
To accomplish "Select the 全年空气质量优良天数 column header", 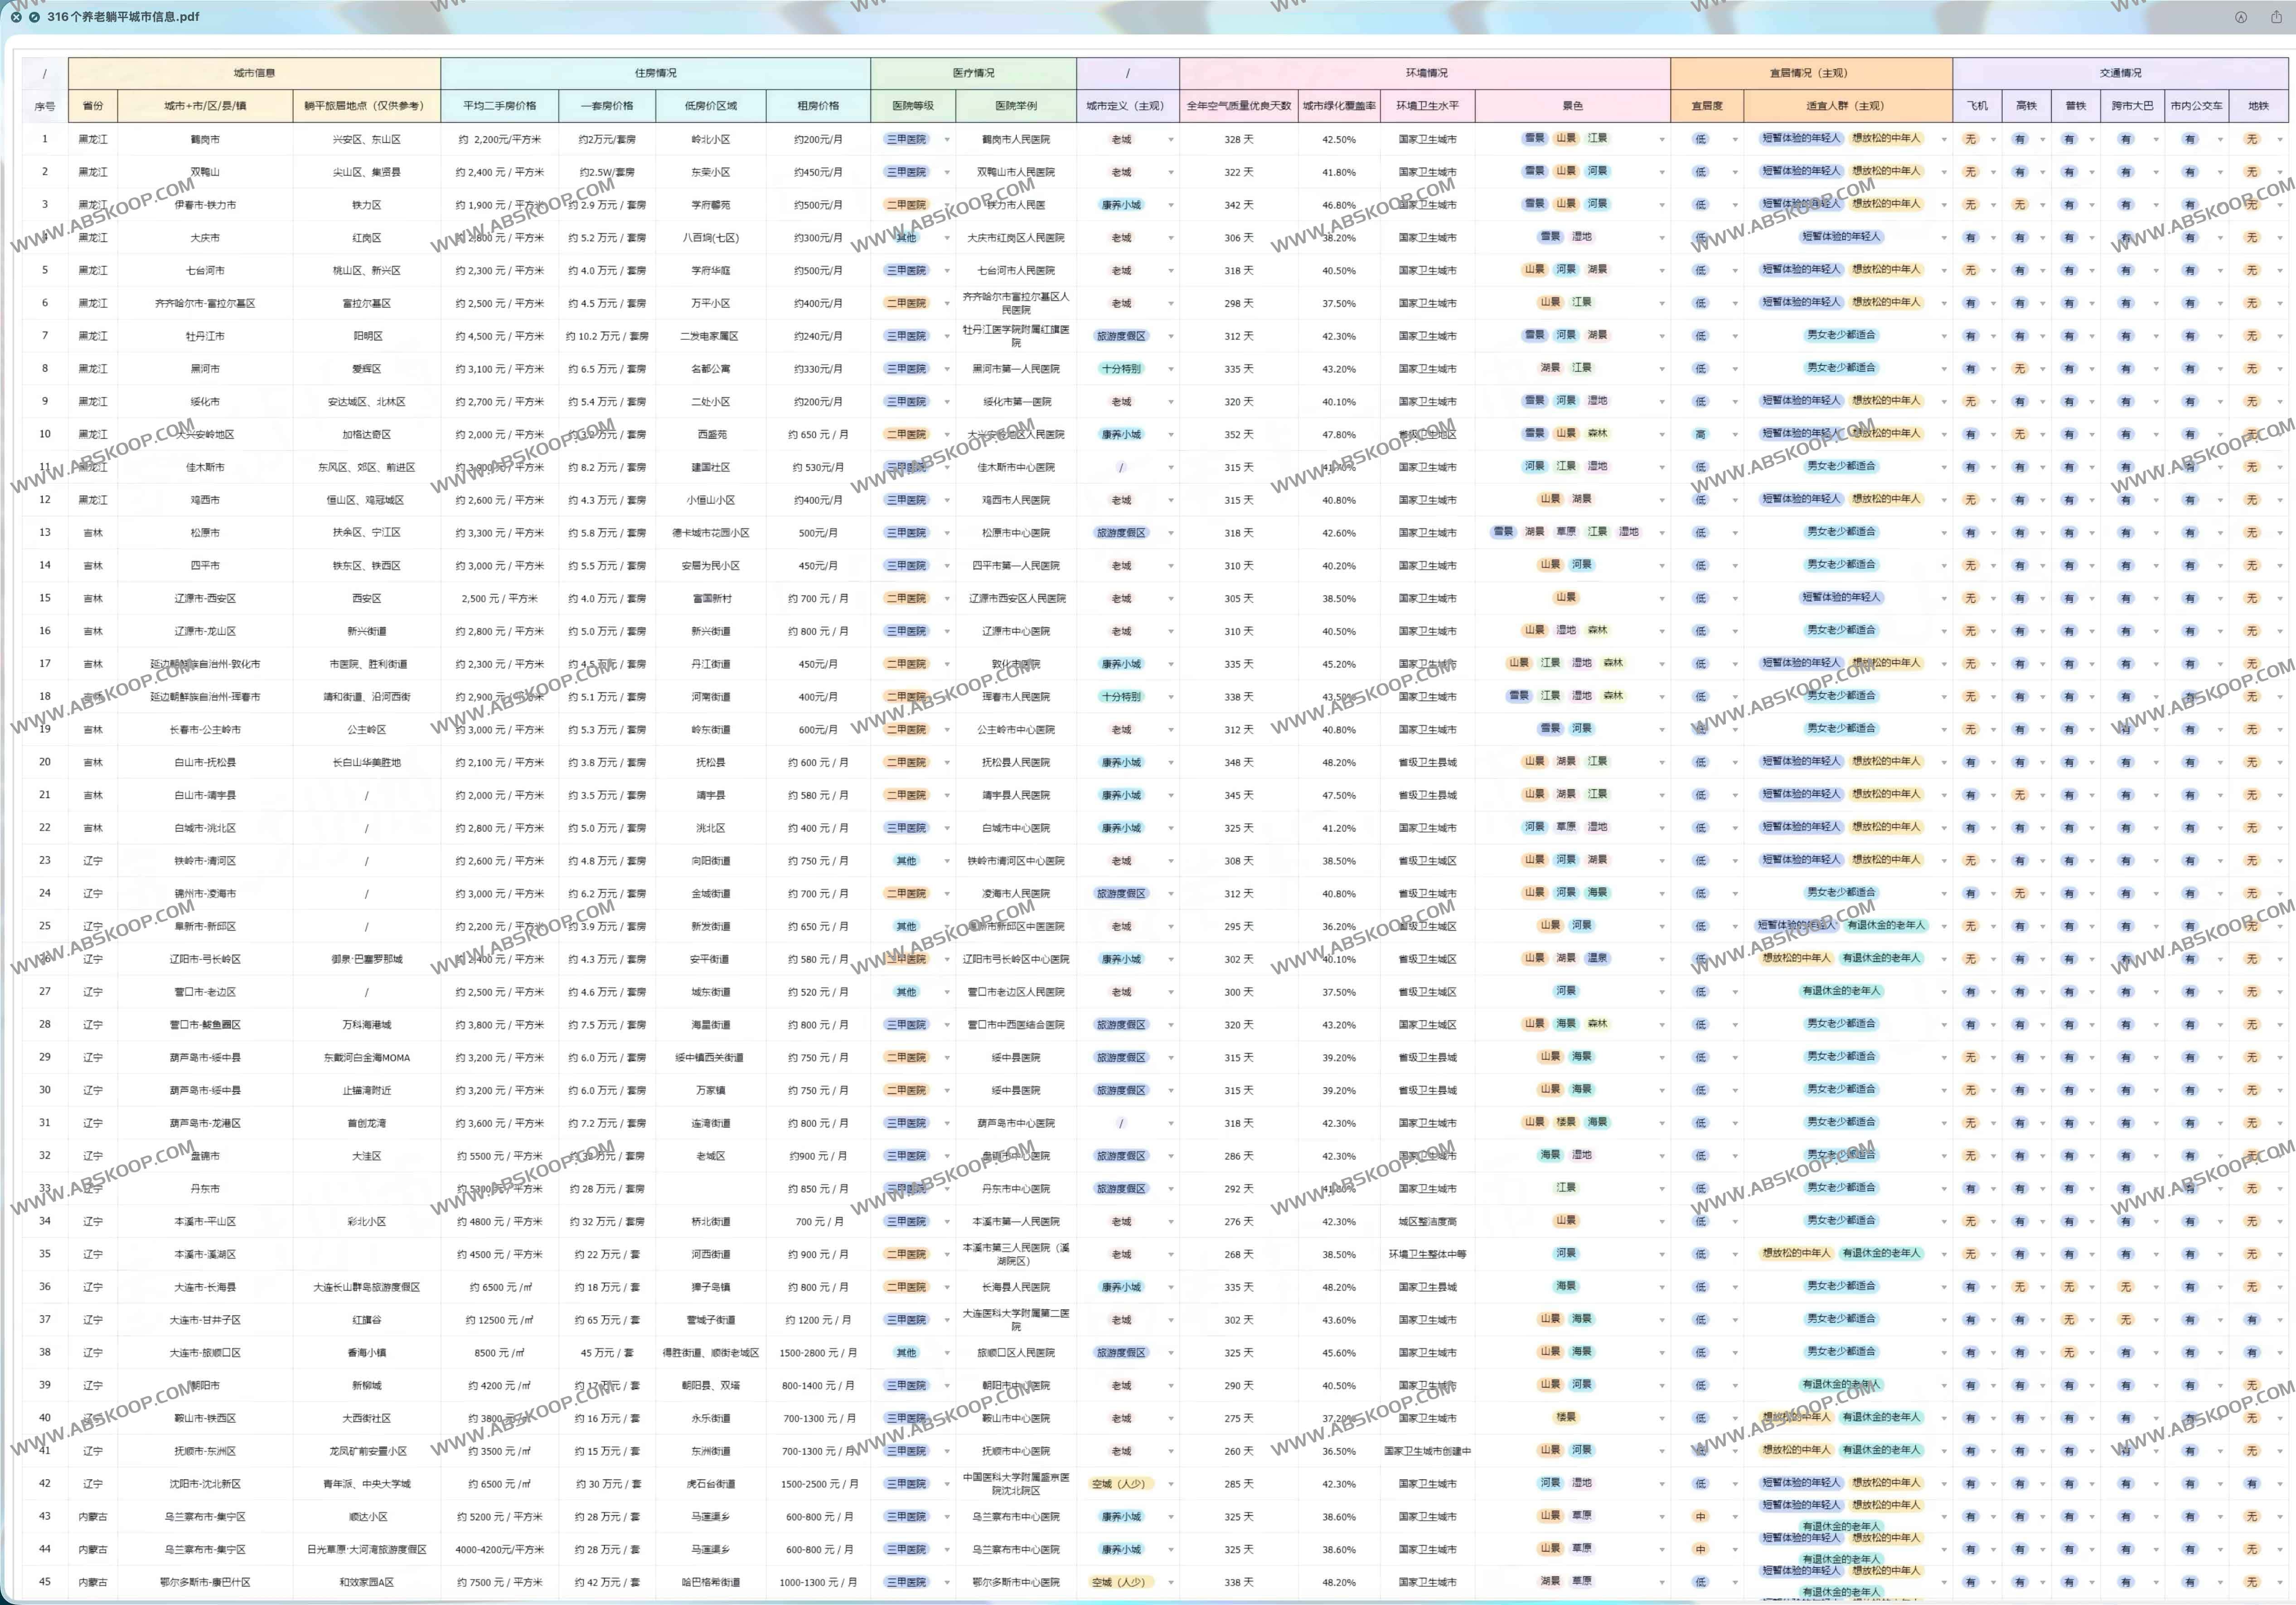I will point(1238,106).
